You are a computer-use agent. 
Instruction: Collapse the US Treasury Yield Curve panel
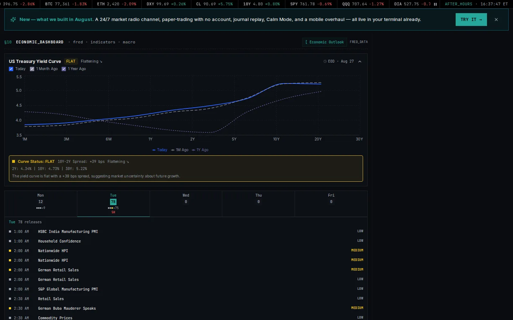click(x=360, y=62)
